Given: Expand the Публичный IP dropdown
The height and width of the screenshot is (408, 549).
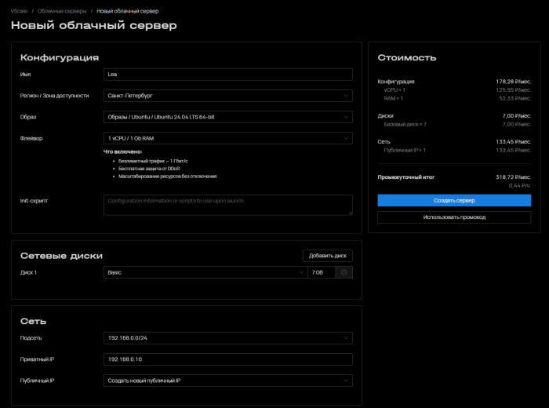Looking at the screenshot, I should [x=227, y=381].
